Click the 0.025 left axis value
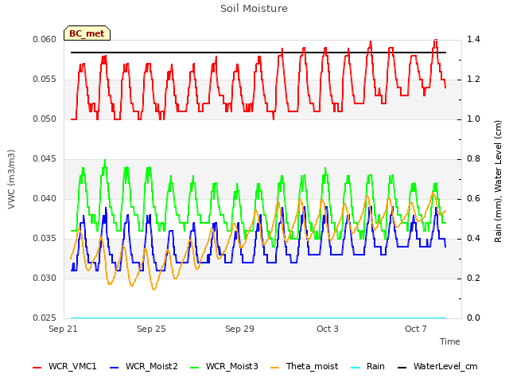The image size is (509, 382). [45, 318]
